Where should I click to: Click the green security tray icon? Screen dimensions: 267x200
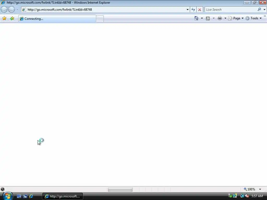point(230,196)
